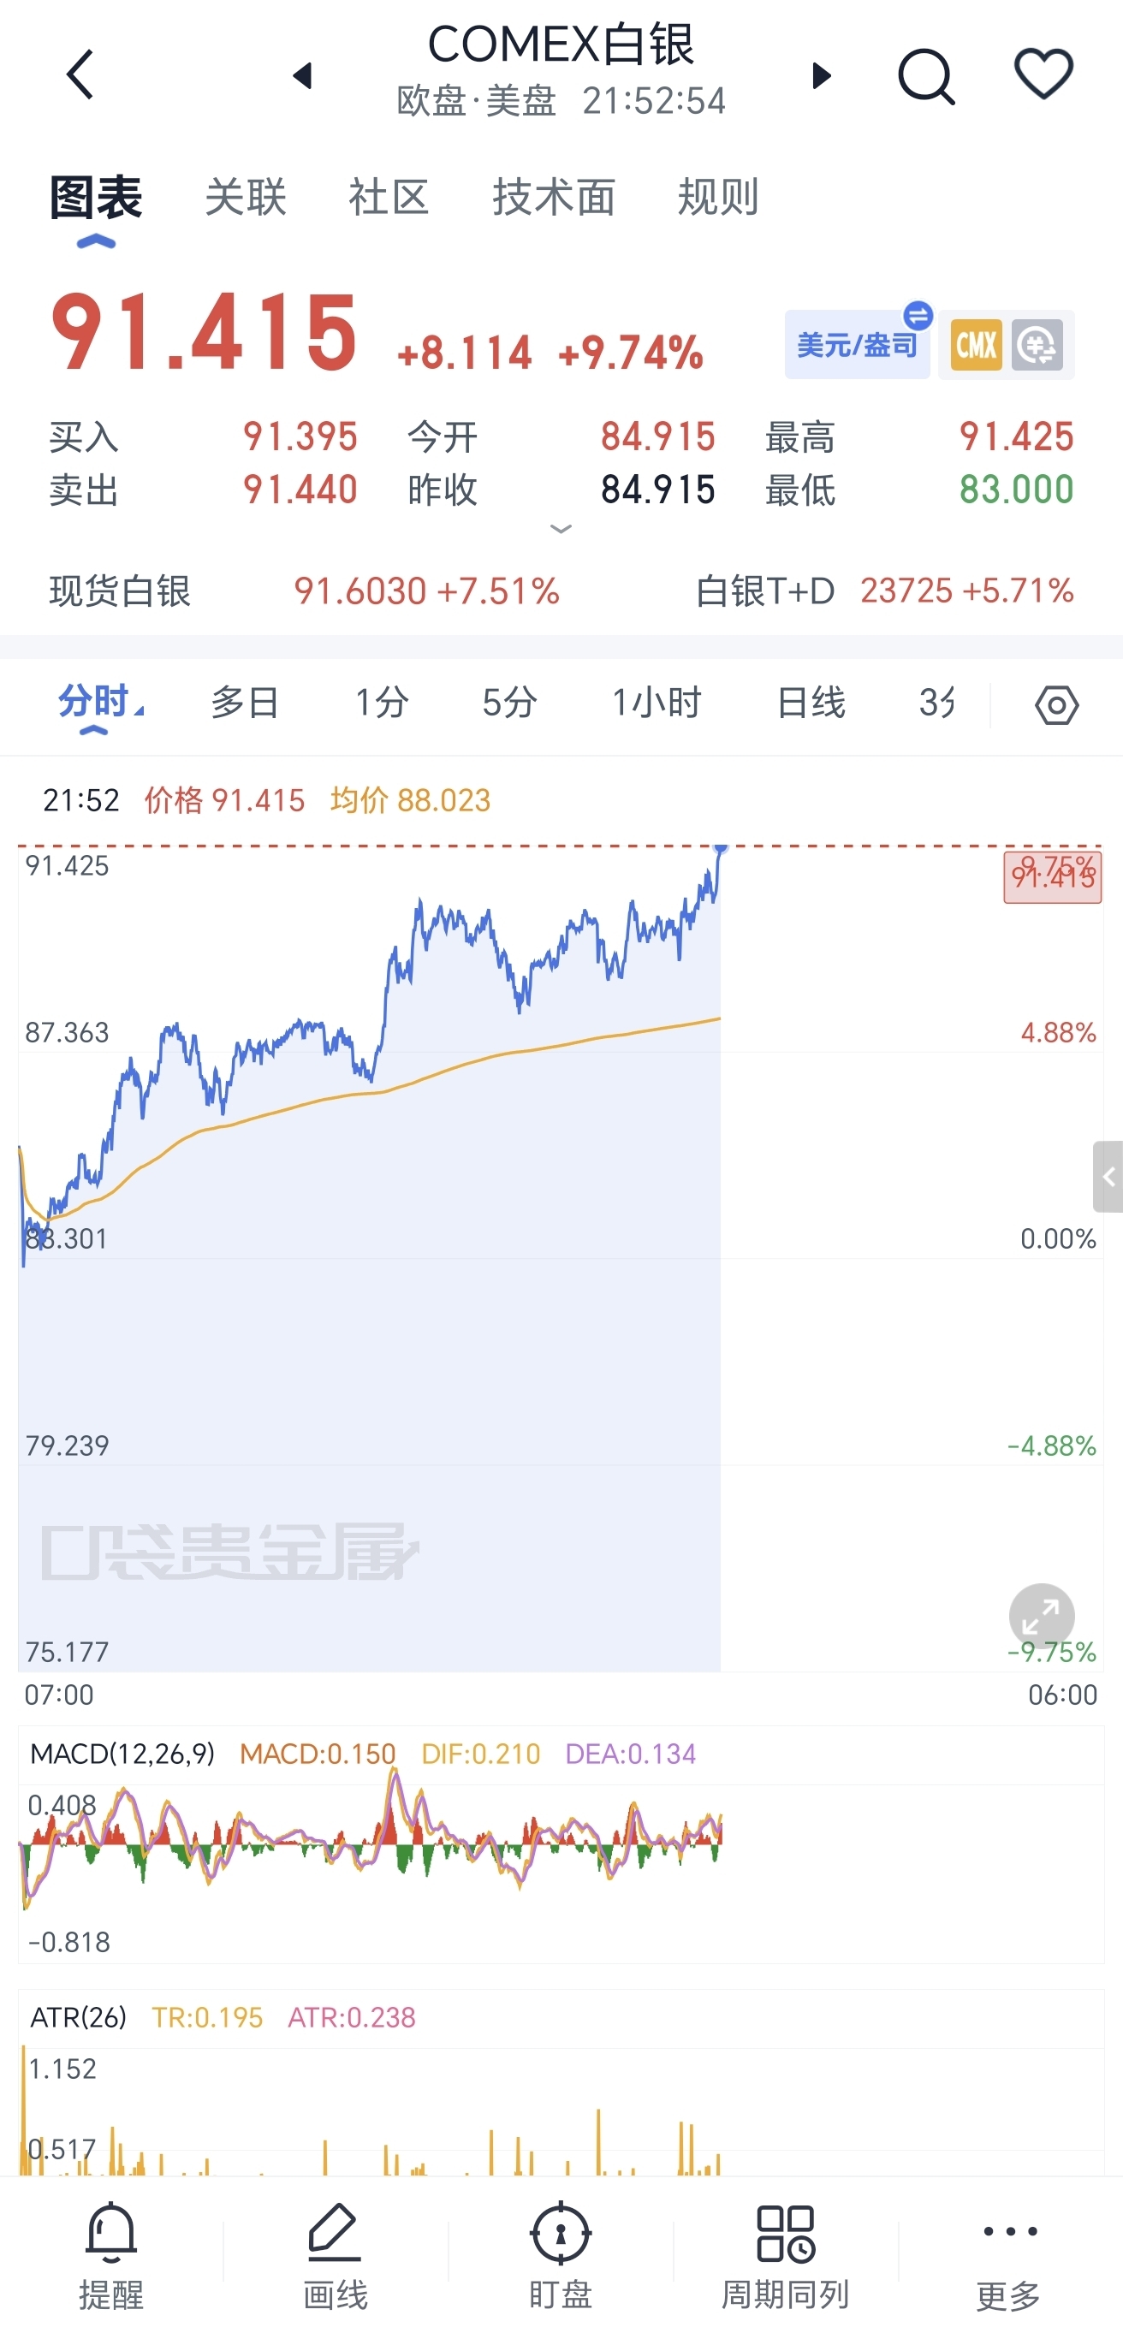Open the 分时 dropdown selector
This screenshot has height=2327, width=1123.
99,703
